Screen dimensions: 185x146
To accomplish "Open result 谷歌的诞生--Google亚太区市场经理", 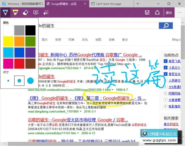I will 78,120.
